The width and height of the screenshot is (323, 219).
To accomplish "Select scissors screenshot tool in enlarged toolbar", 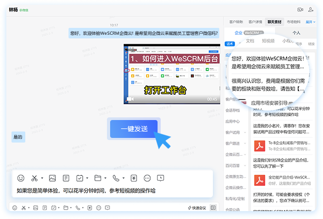I will [34, 178].
